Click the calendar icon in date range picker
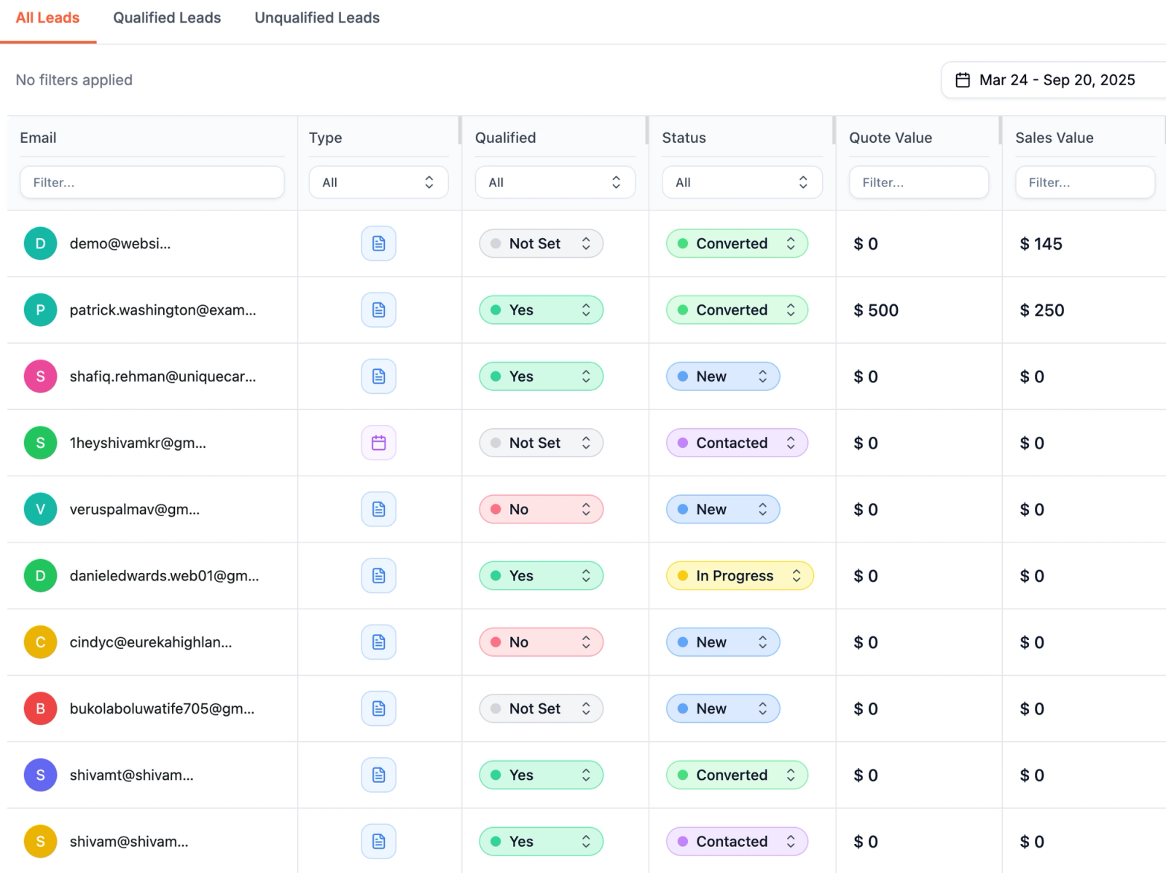1166x873 pixels. pos(963,80)
